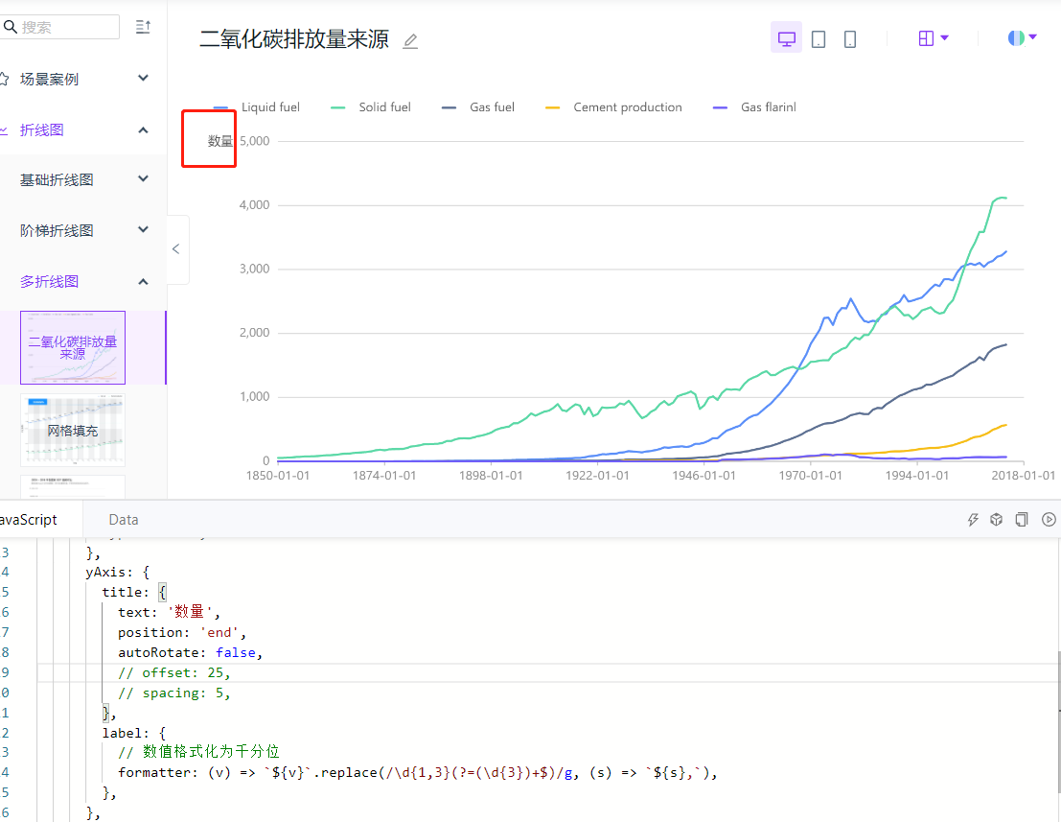Click the edit pencil beside chart title
The height and width of the screenshot is (822, 1061).
[x=409, y=41]
